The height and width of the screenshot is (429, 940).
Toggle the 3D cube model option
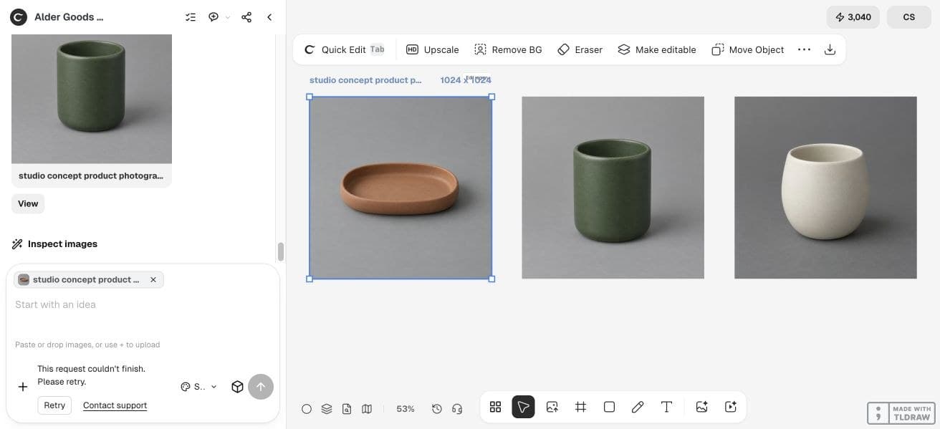[237, 387]
